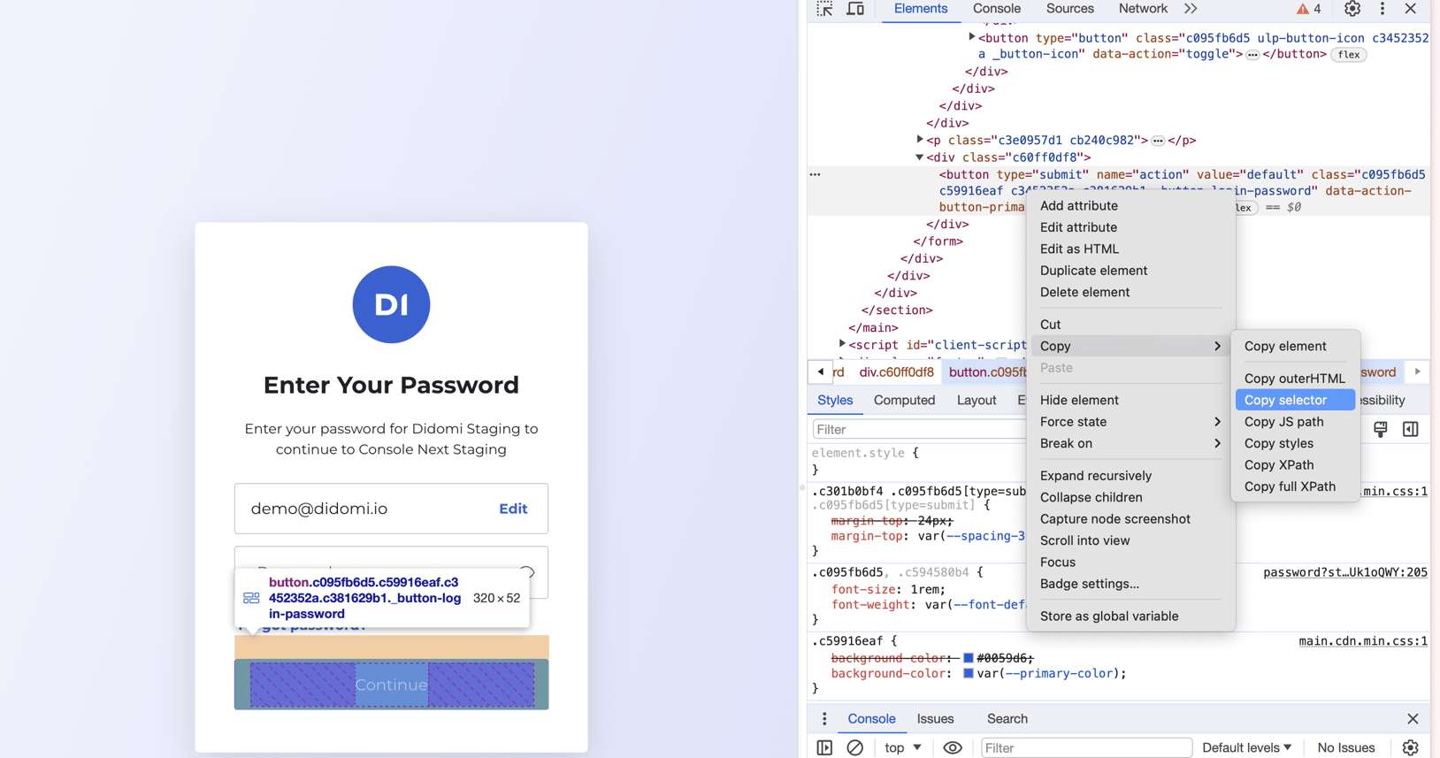
Task: Open DevTools settings gear
Action: point(1352,9)
